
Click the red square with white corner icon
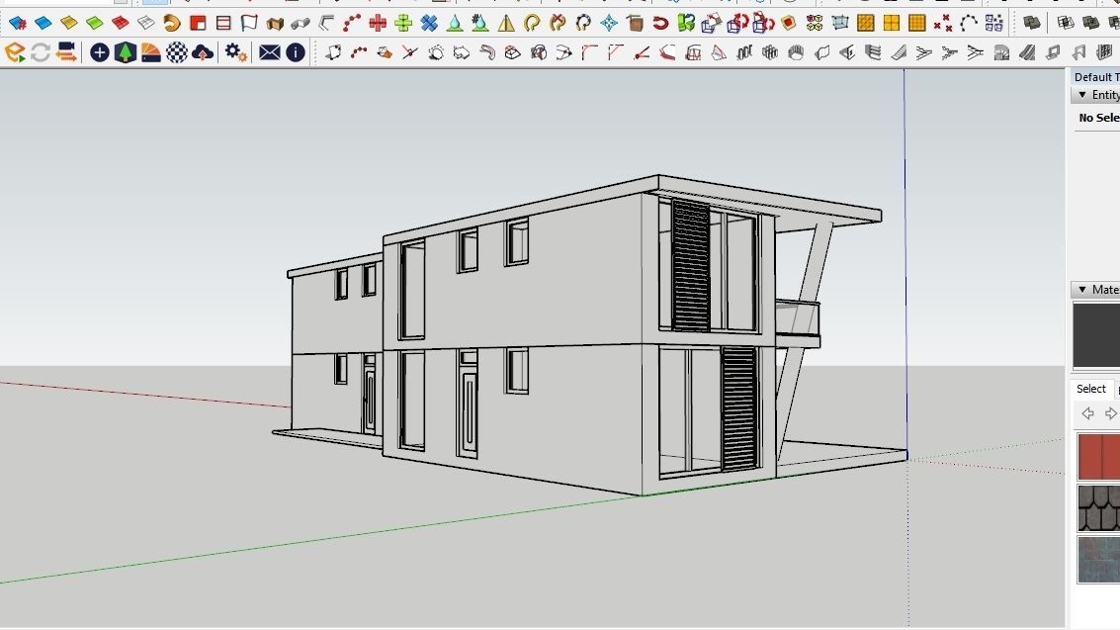click(198, 23)
